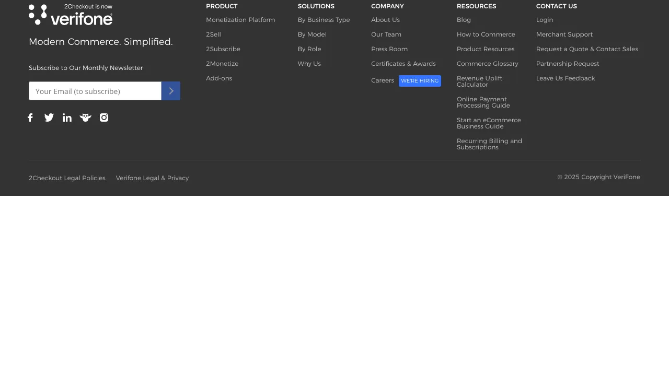Open Start an eCommerce Business Guide
This screenshot has width=669, height=376.
(x=489, y=123)
